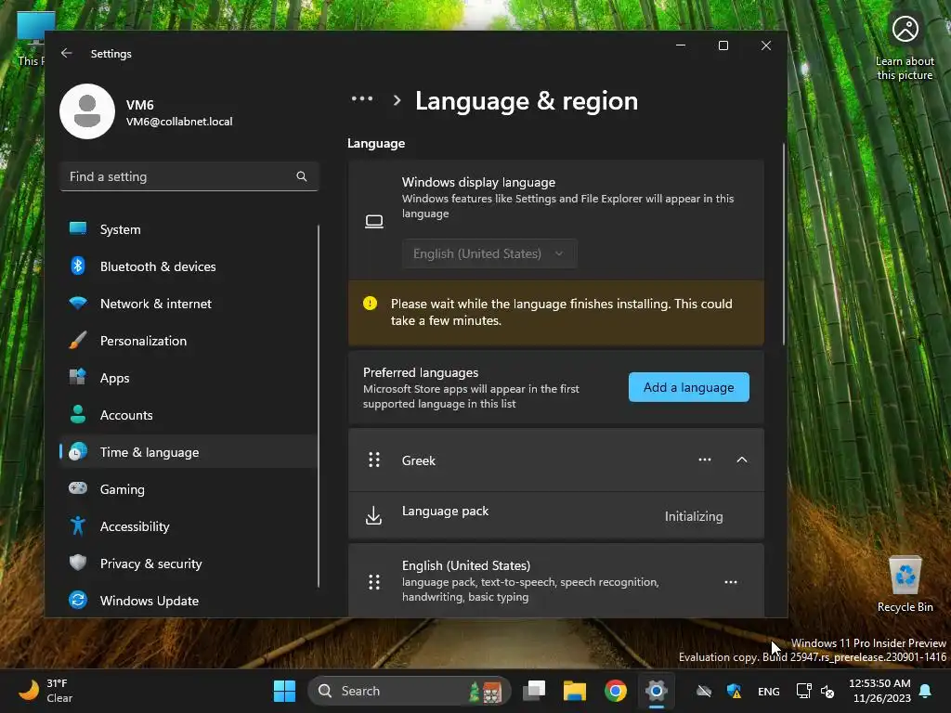Open English (United States) more options
The width and height of the screenshot is (951, 713).
(x=731, y=582)
